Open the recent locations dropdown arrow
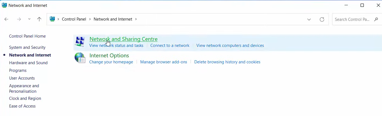This screenshot has width=382, height=116. (x=29, y=19)
